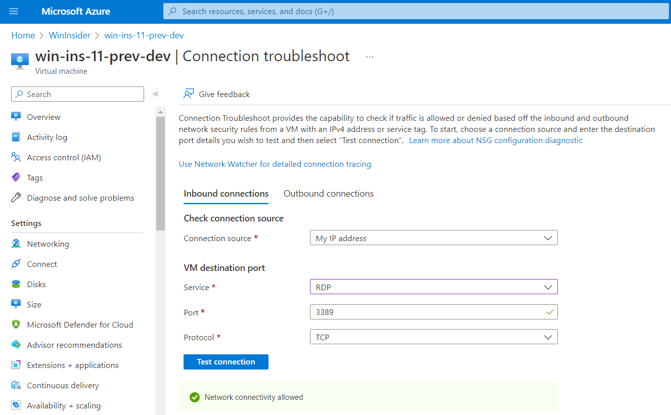Switch to the Outbound connections tab
This screenshot has width=671, height=415.
[328, 193]
